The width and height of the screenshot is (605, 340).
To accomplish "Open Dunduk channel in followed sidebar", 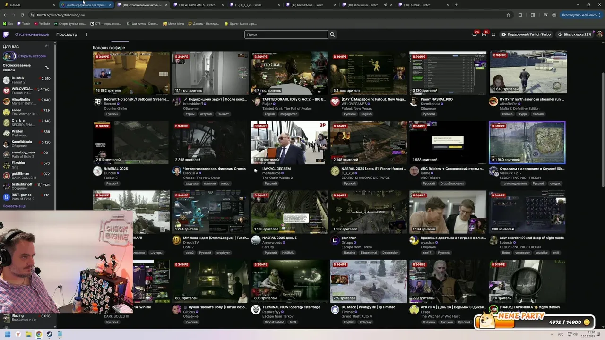I will point(27,80).
